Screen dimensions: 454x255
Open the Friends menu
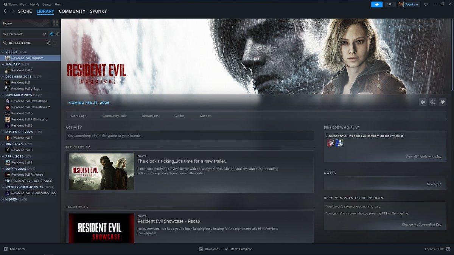click(x=34, y=4)
